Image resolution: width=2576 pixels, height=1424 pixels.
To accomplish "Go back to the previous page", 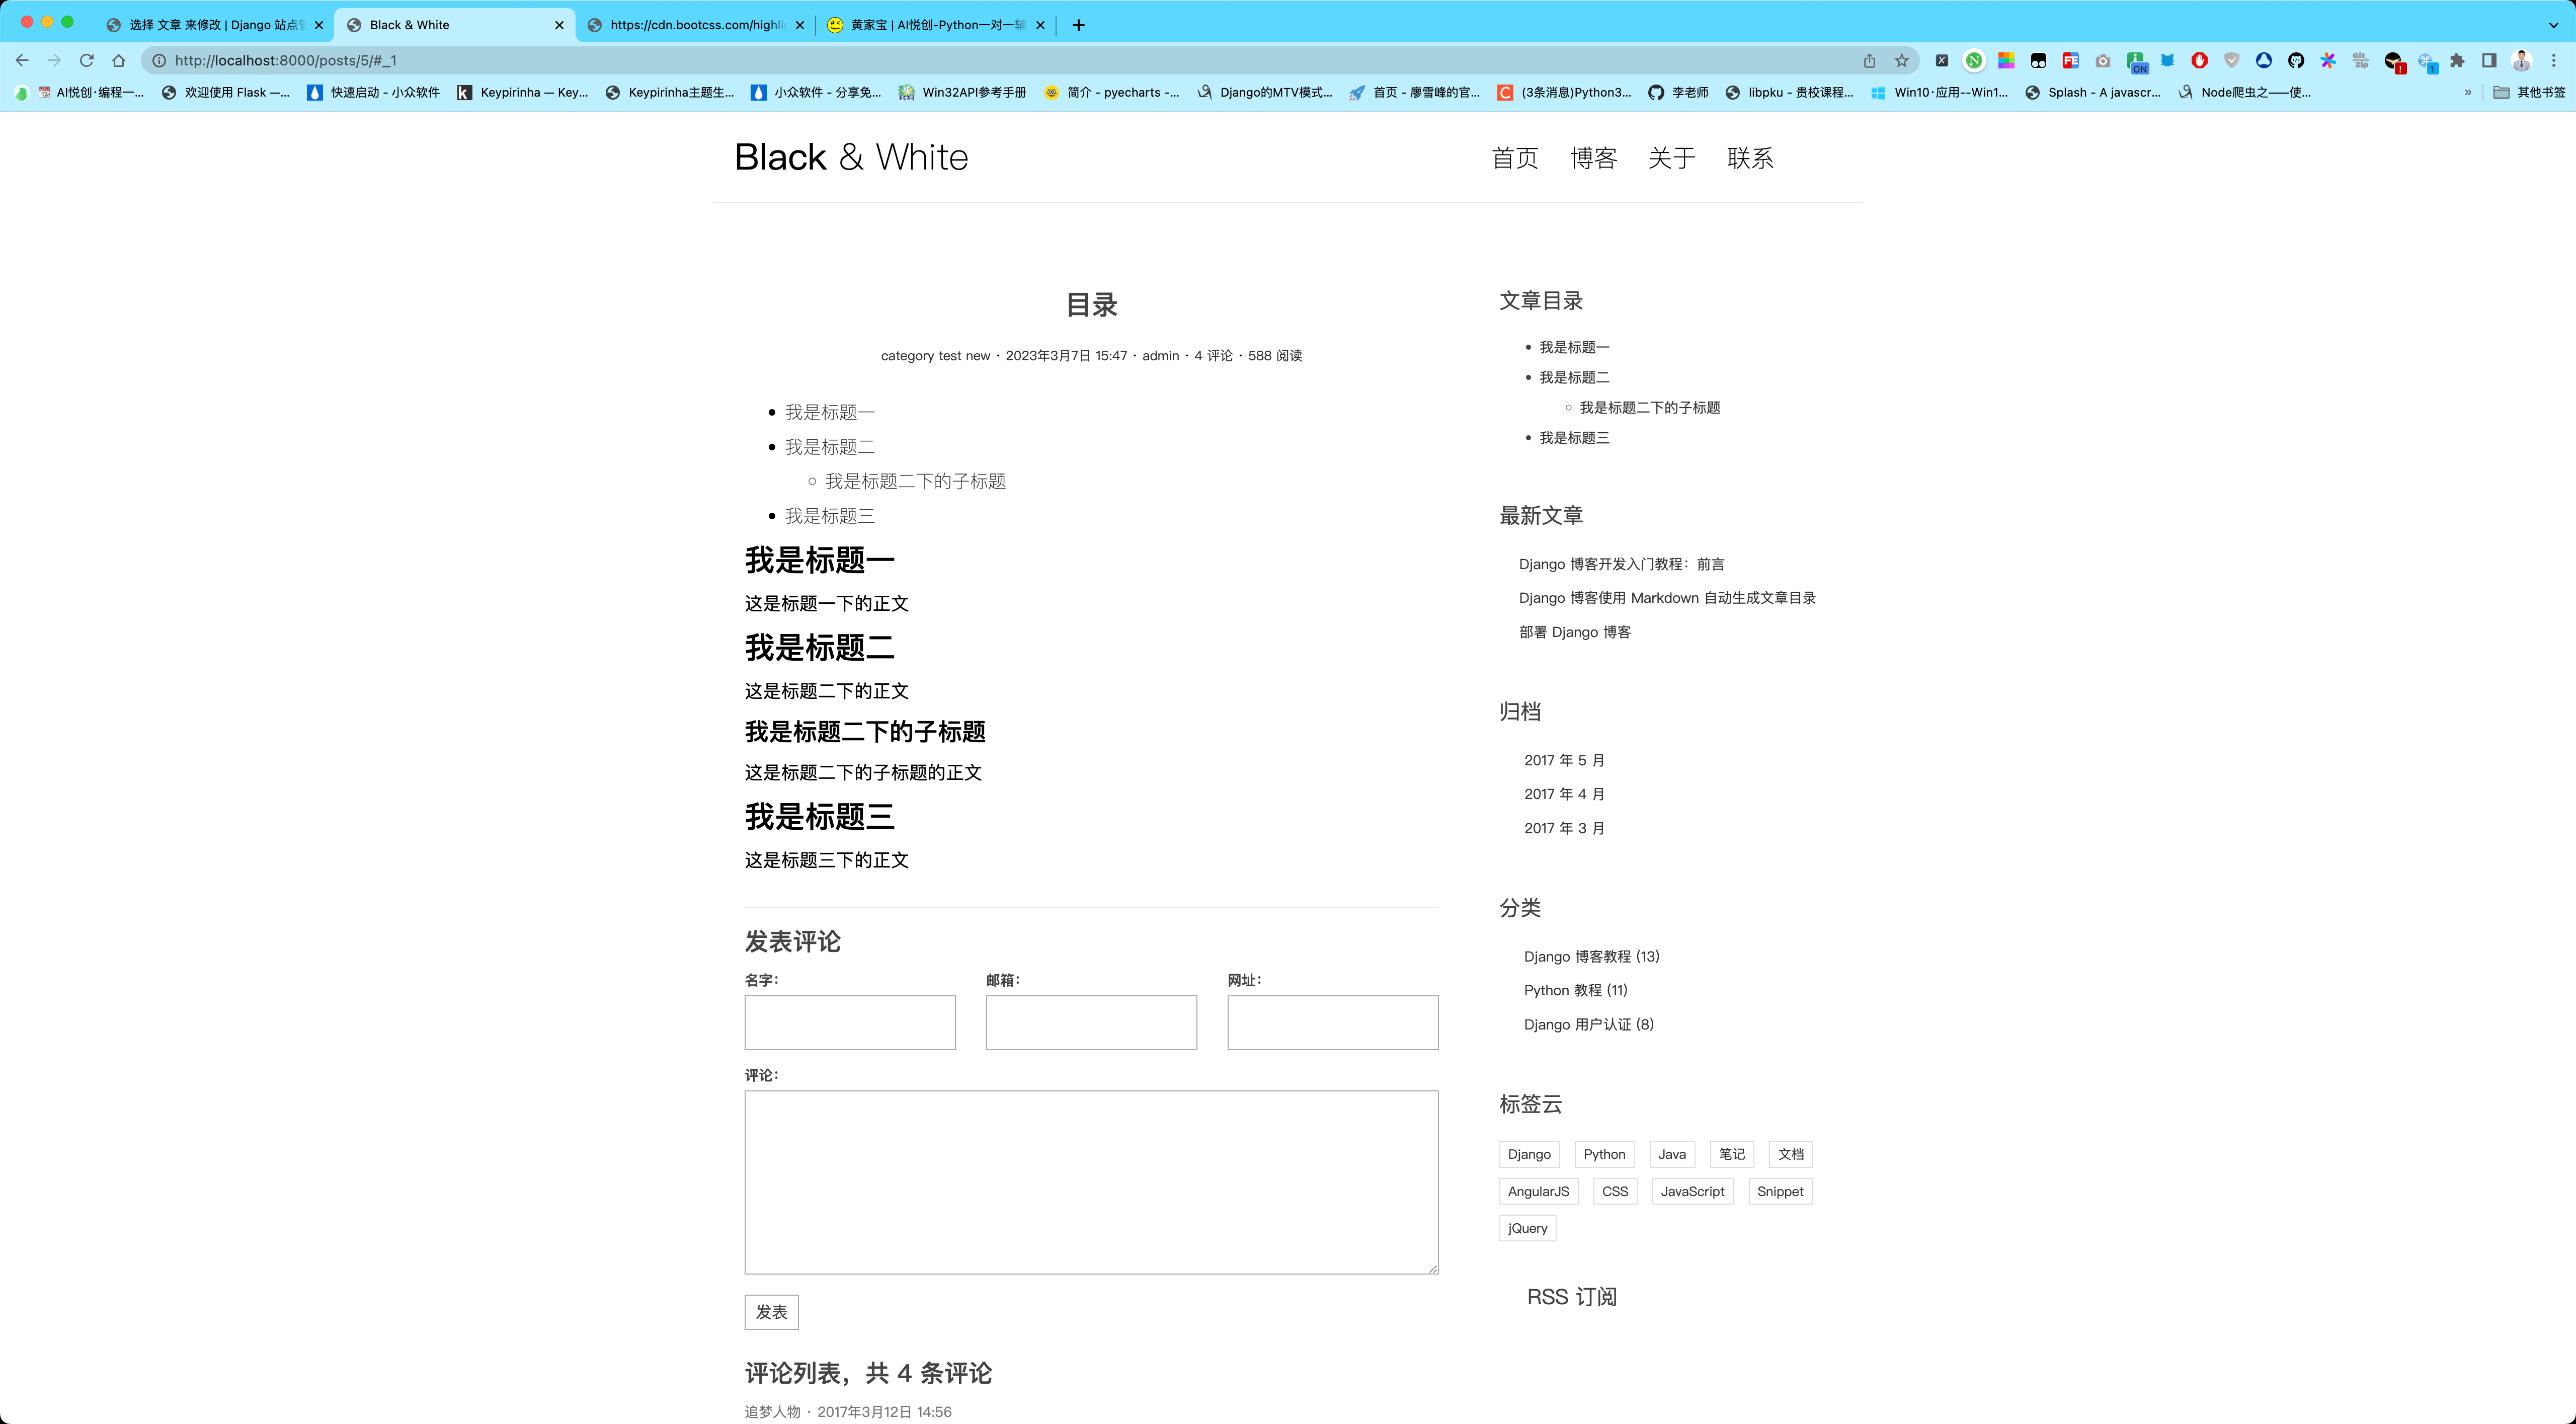I will [x=22, y=60].
